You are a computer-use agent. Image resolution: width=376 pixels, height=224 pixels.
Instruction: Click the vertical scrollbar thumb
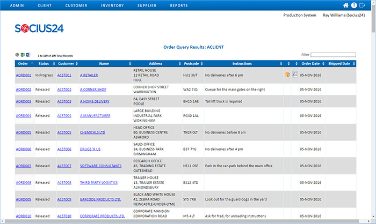click(x=373, y=18)
